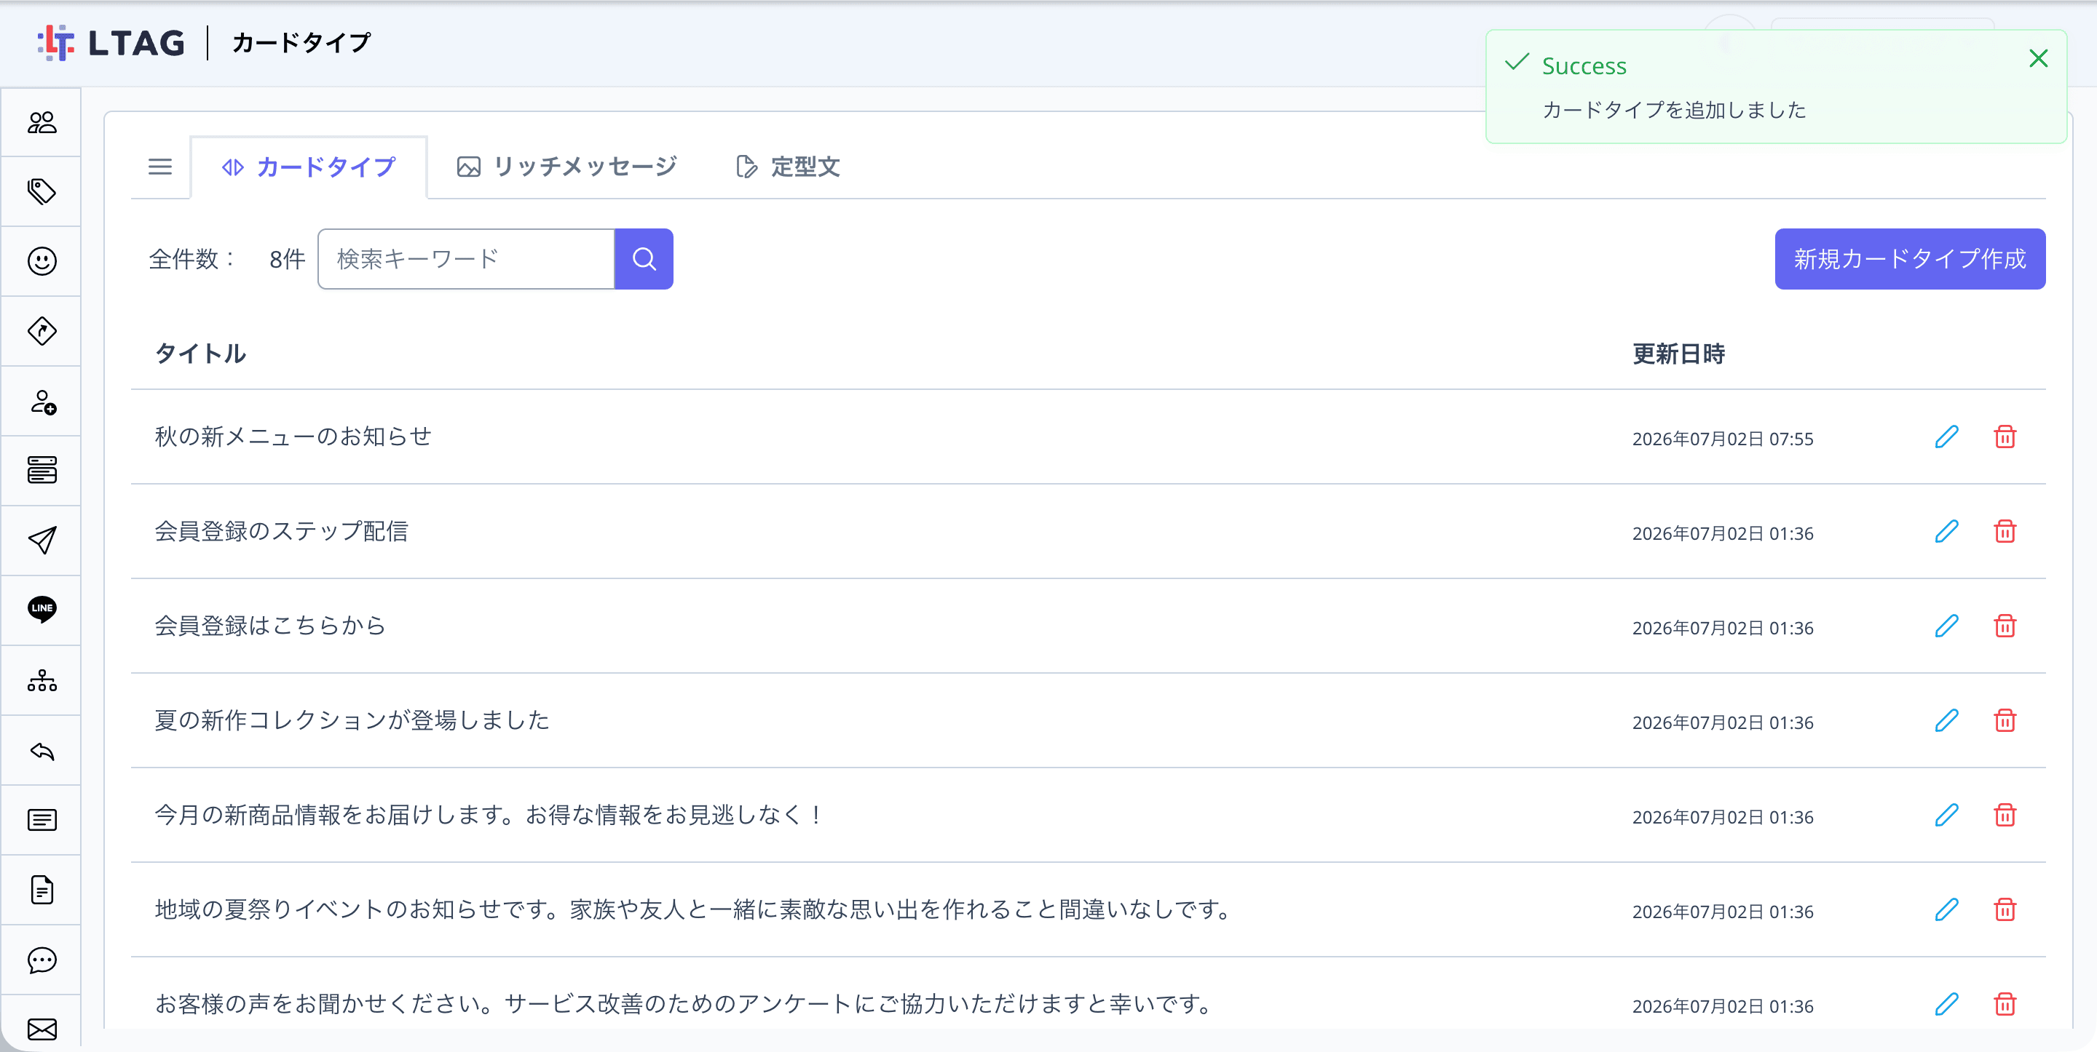
Task: Switch to 定型文 tab
Action: [x=787, y=167]
